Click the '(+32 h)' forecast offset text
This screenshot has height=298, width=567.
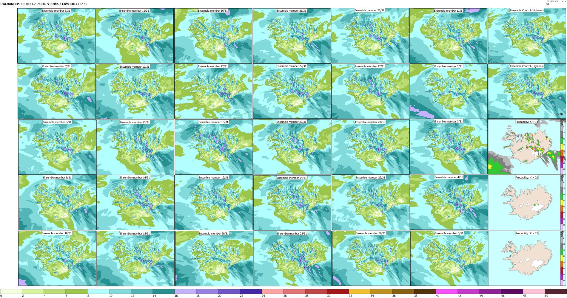(x=81, y=4)
